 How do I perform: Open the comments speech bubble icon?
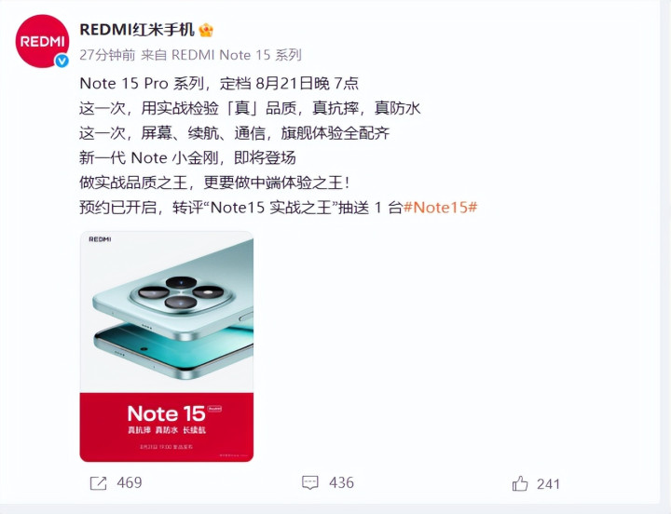point(310,482)
